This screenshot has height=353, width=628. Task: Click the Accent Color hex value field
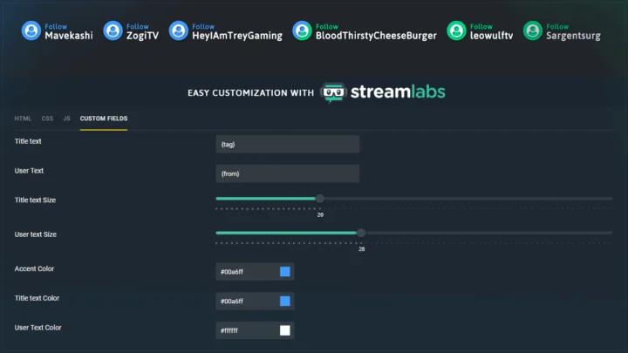click(x=245, y=272)
